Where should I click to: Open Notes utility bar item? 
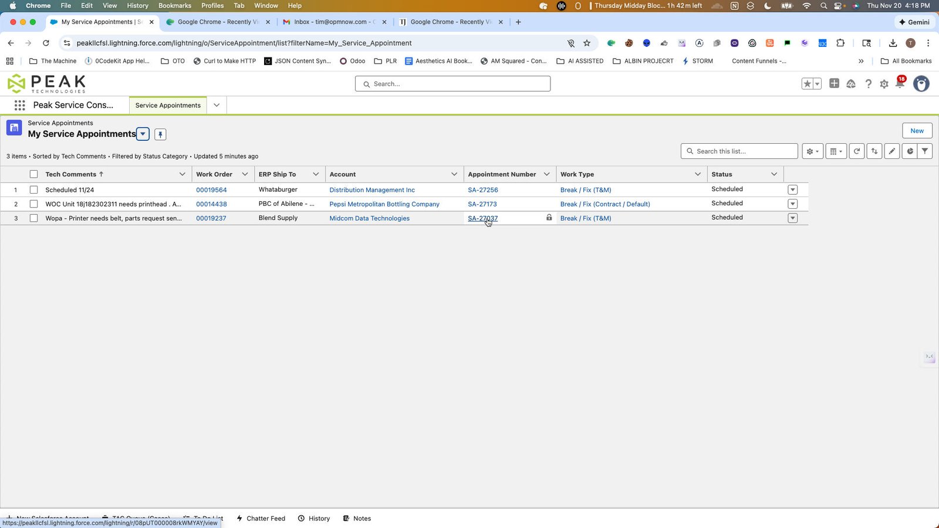[x=357, y=519]
